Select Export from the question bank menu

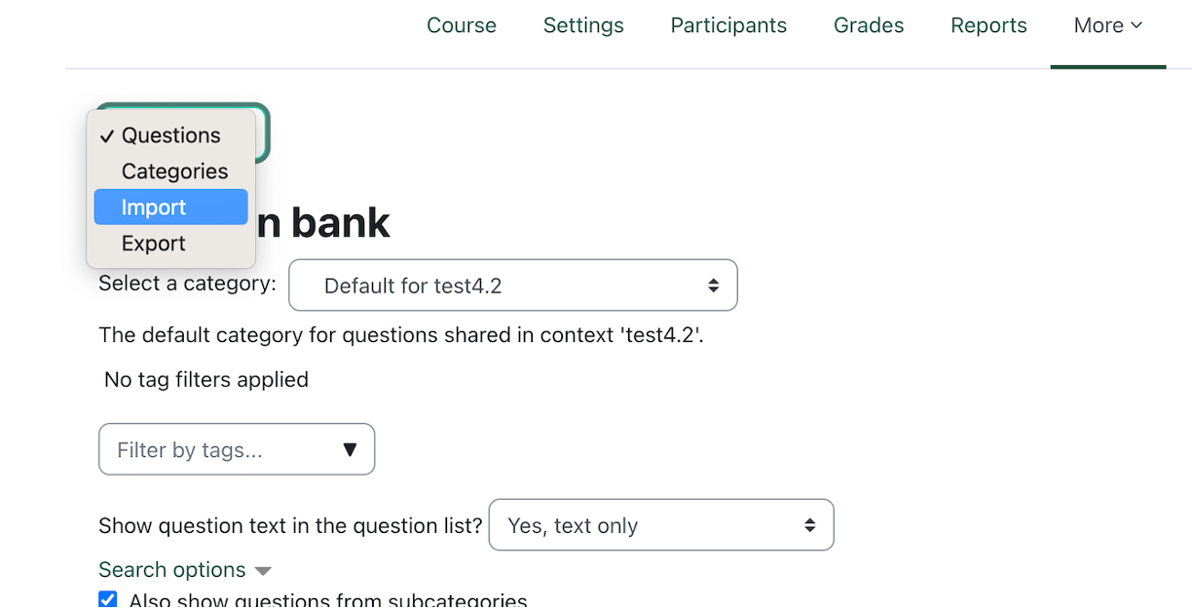[154, 243]
